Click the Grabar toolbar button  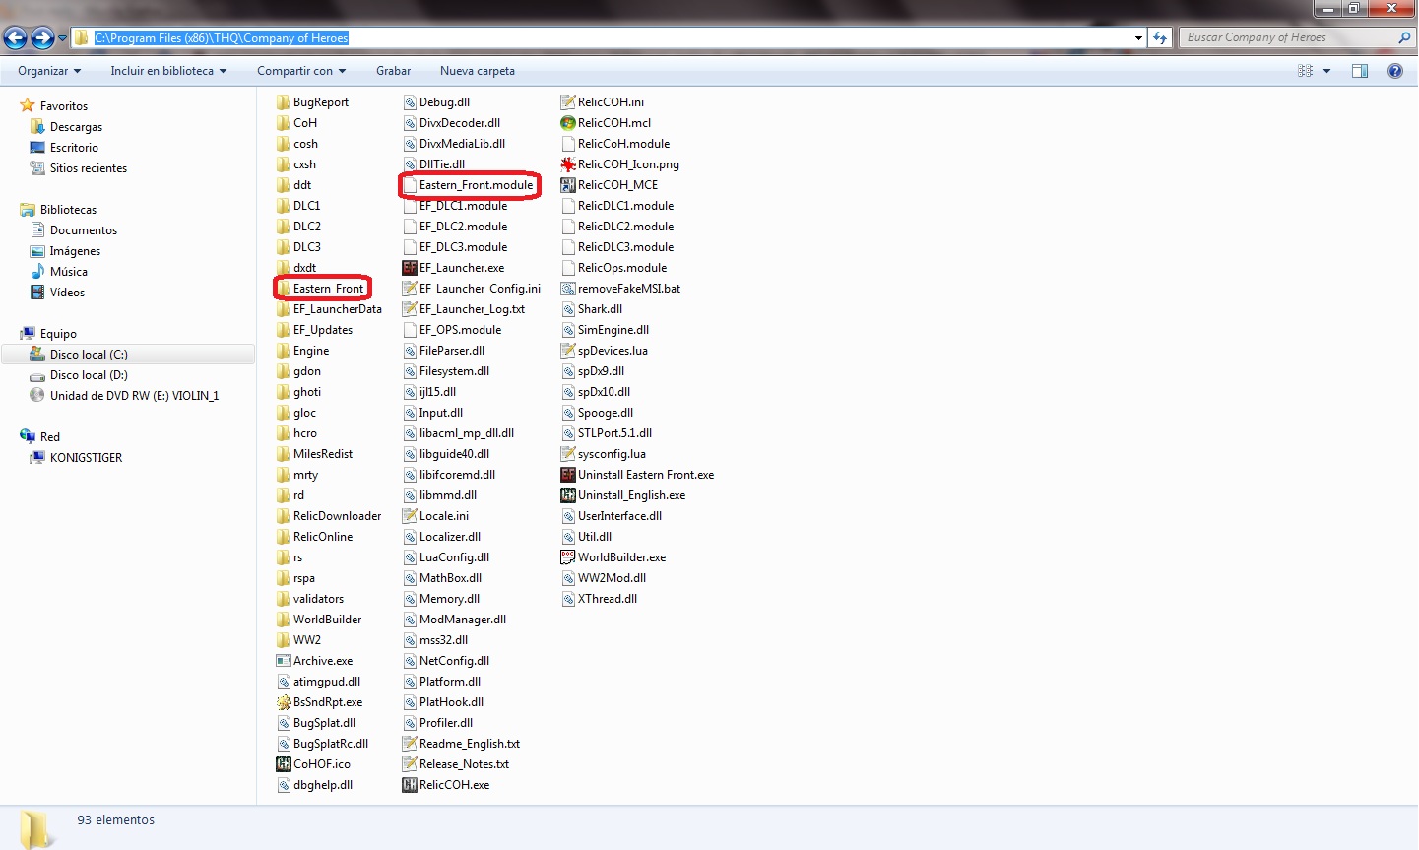click(x=393, y=71)
